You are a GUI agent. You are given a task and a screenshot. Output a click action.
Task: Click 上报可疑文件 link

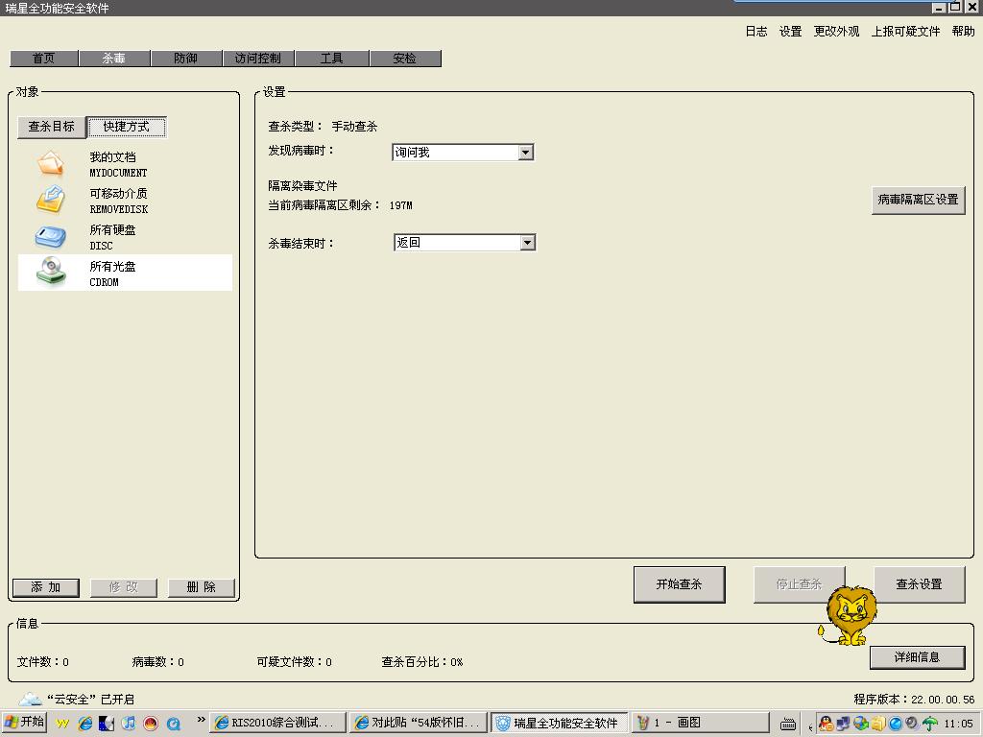(x=905, y=32)
